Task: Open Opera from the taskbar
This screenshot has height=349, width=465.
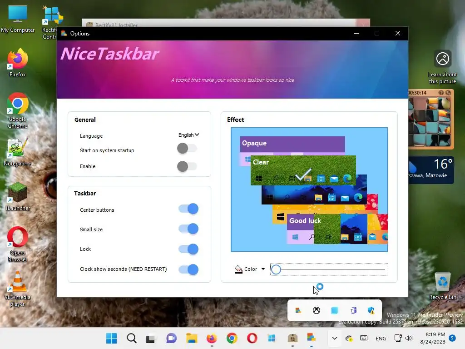Action: (252, 338)
